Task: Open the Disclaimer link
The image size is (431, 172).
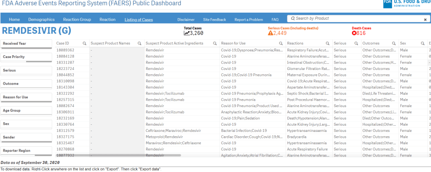Action: pos(186,19)
